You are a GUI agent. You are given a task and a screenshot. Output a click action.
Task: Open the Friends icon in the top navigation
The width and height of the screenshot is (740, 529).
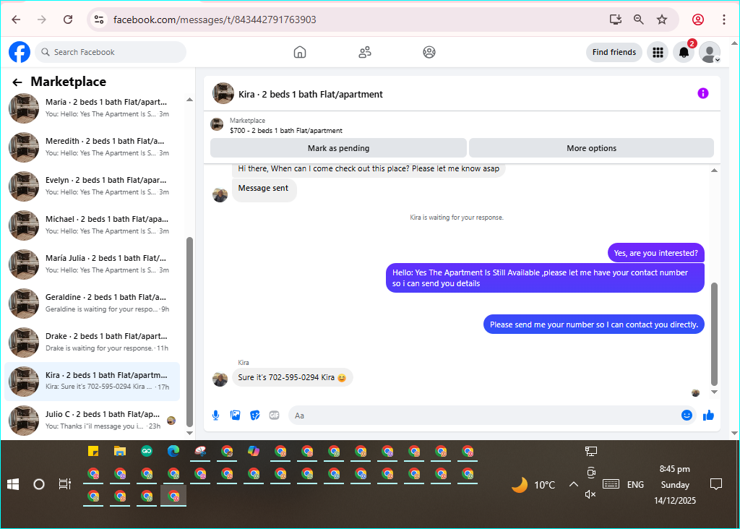tap(365, 52)
